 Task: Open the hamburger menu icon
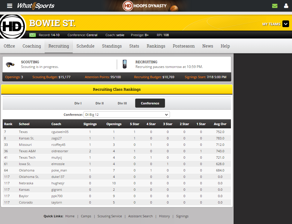(x=10, y=6)
